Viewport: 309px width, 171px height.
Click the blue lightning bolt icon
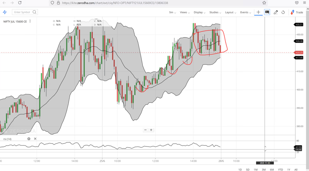(x=5, y=12)
